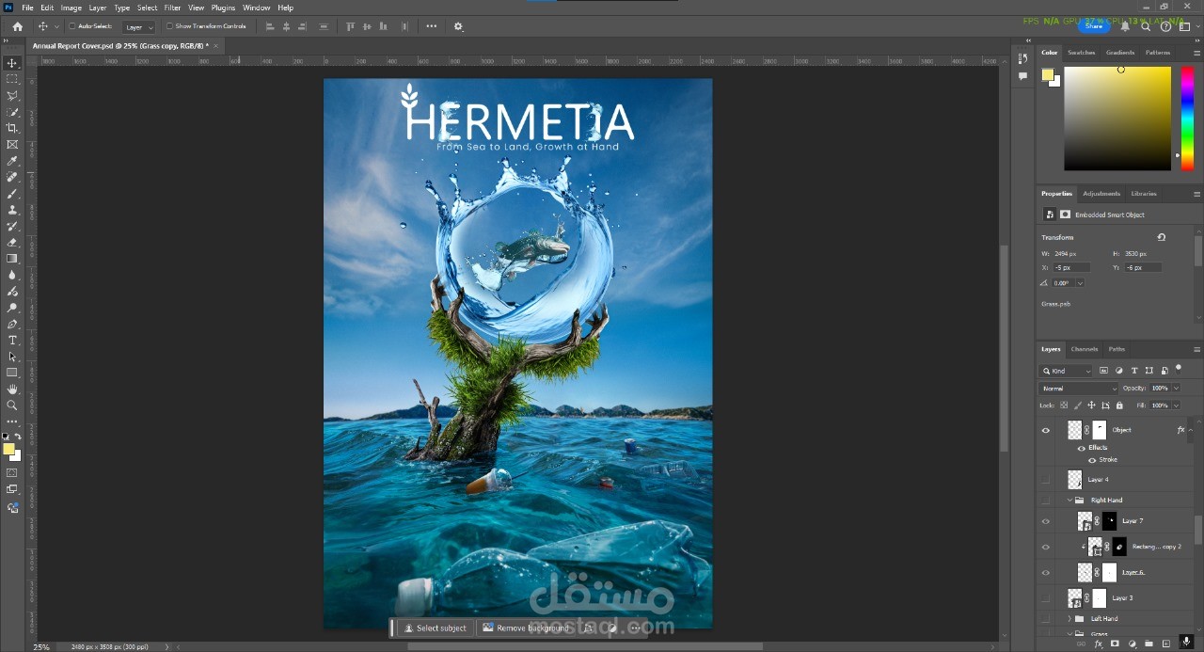
Task: Select the Brush tool
Action: [12, 194]
